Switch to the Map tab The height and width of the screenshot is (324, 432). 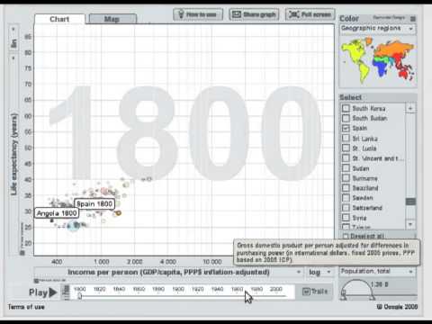pyautogui.click(x=112, y=19)
